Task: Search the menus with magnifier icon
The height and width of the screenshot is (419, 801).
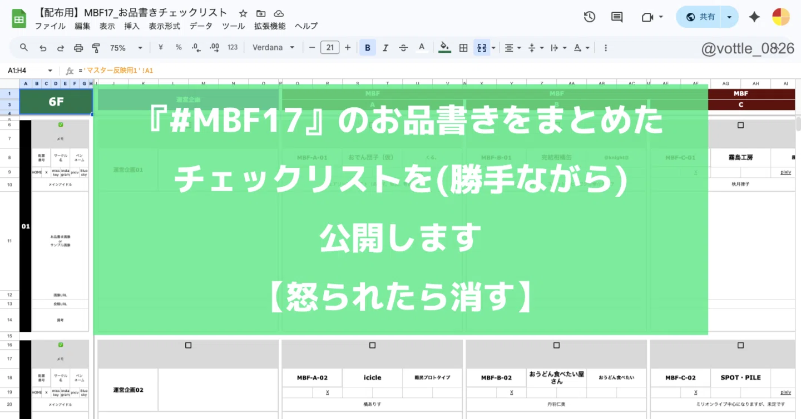Action: coord(24,48)
